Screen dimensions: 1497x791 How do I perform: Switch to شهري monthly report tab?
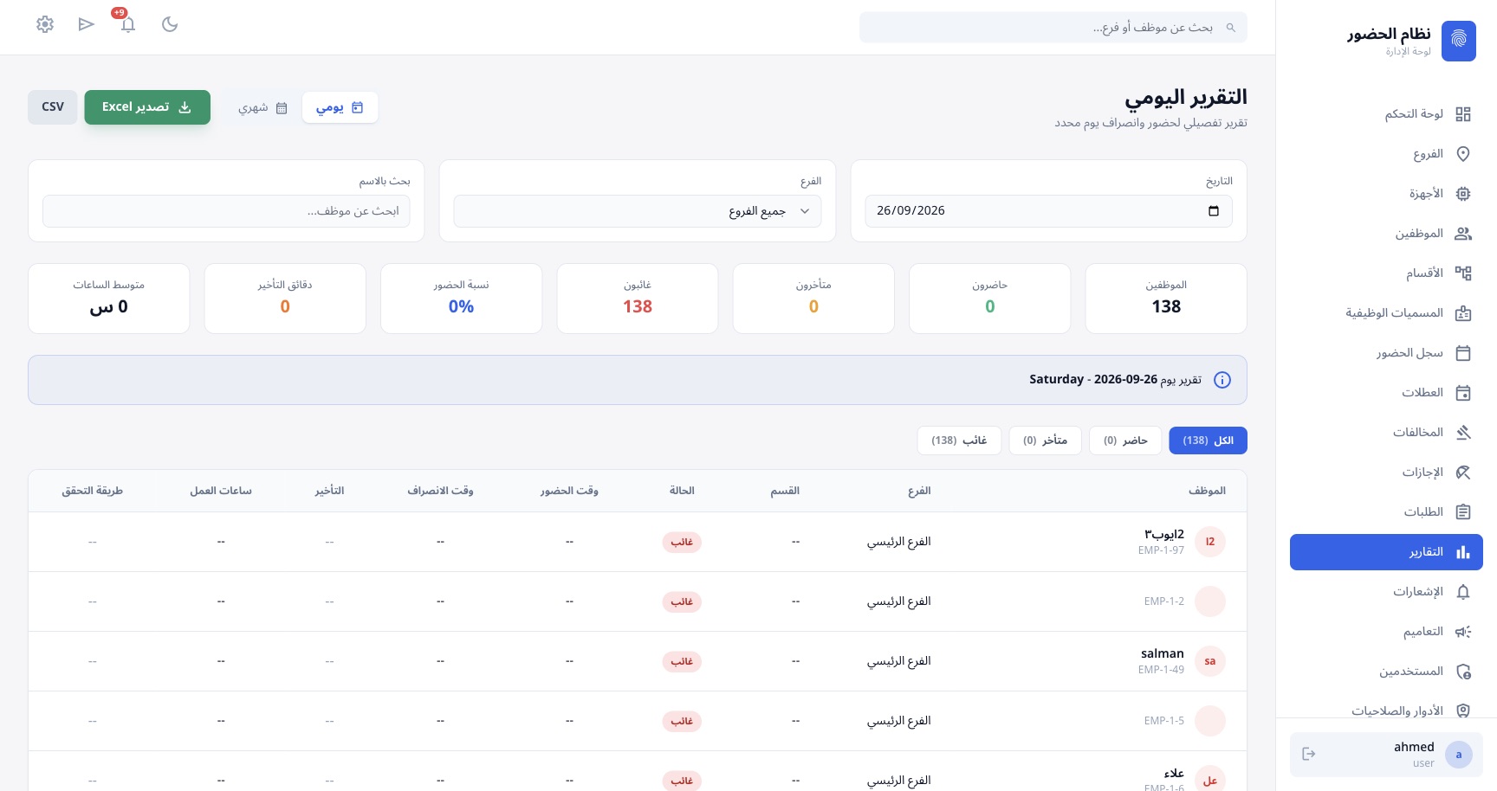tap(262, 108)
